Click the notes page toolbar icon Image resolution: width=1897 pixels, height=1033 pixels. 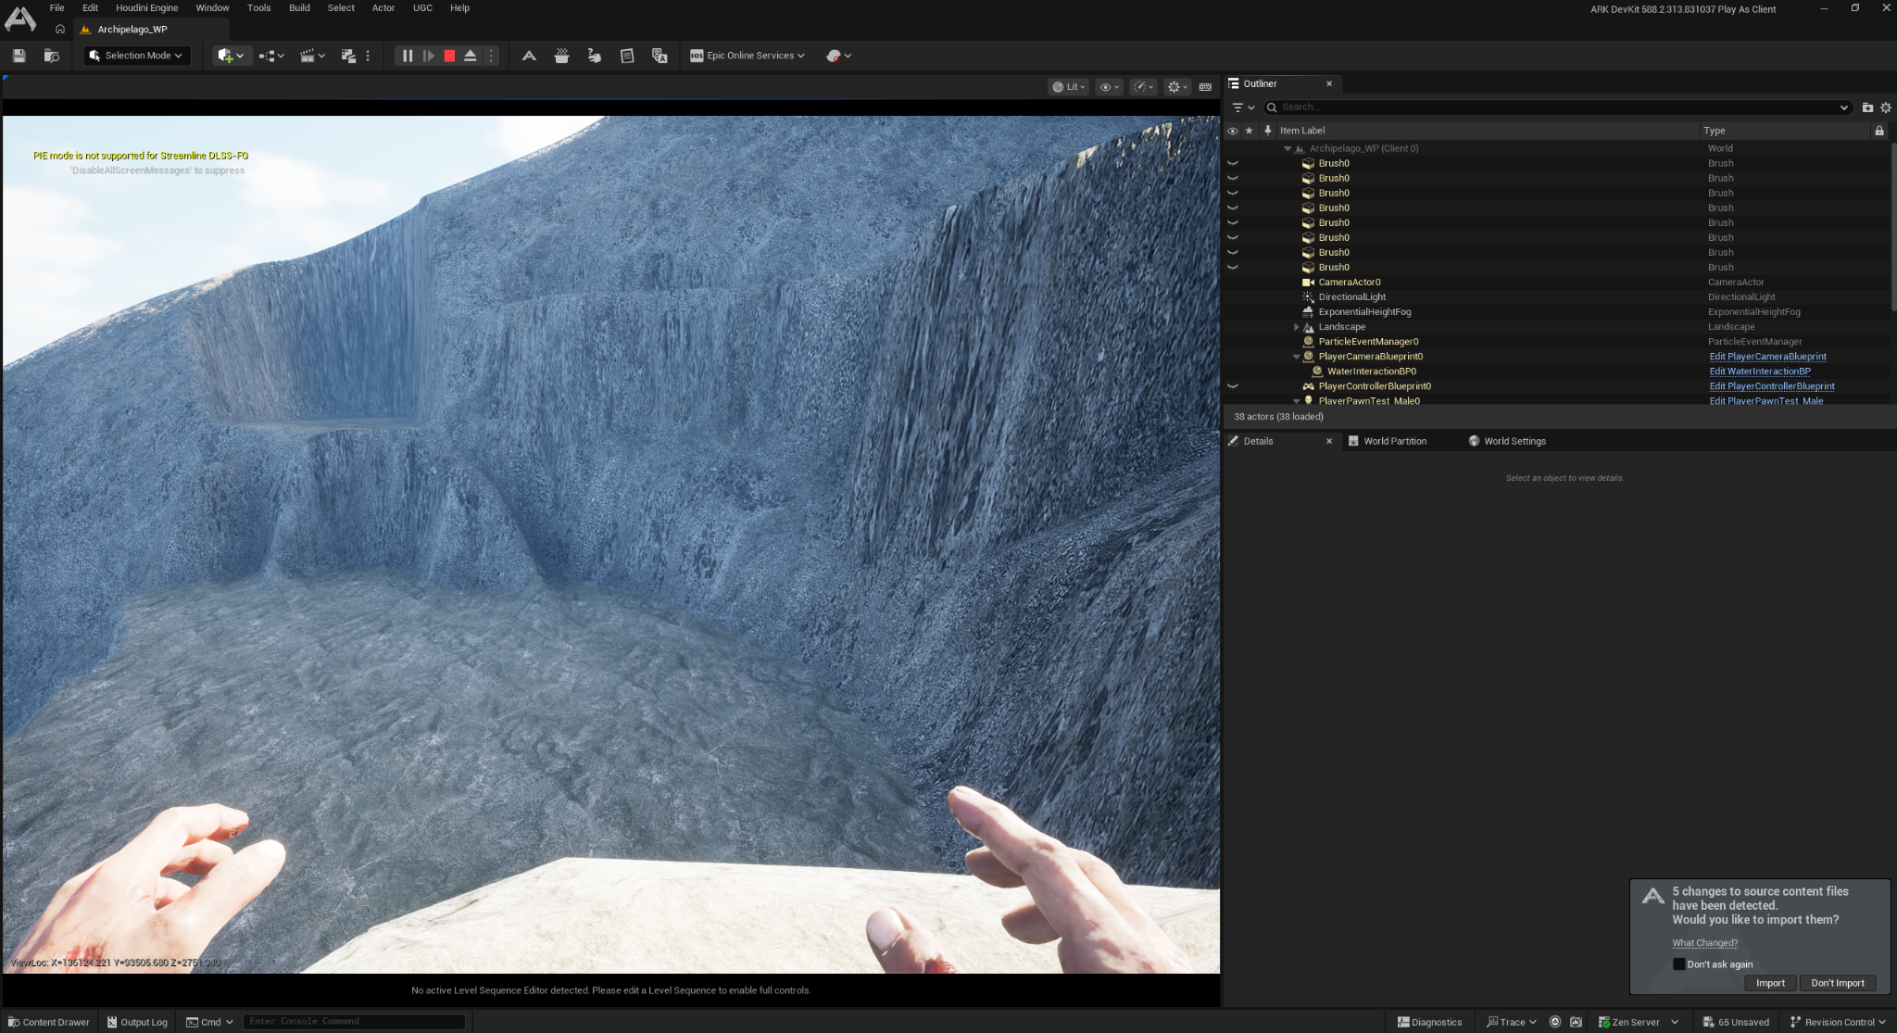pos(627,56)
